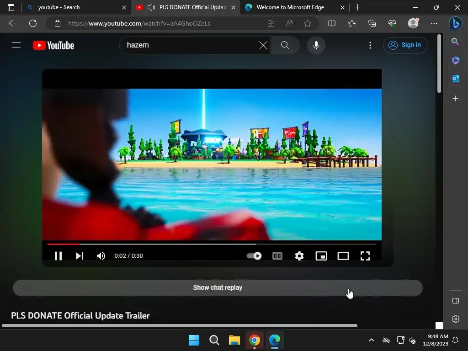This screenshot has width=468, height=351.
Task: Click the PLS DONATE Official Update Trailer title
Action: pos(80,315)
